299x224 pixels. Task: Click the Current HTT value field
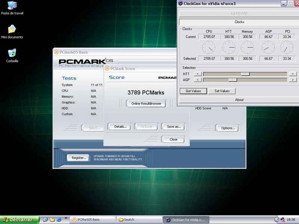229,37
